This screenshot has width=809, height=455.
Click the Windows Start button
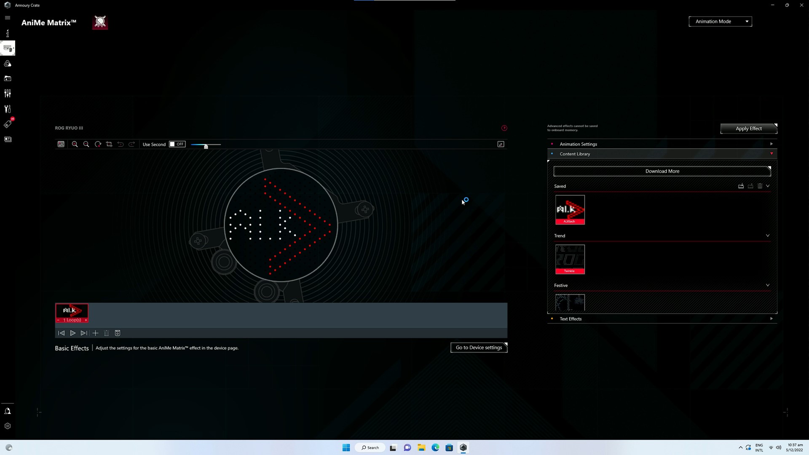tap(346, 447)
